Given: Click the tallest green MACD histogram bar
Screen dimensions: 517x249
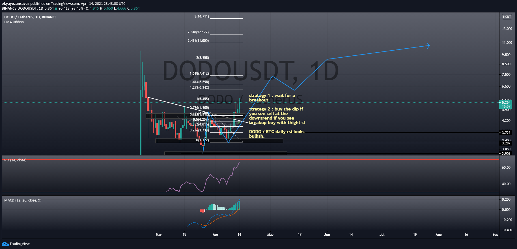Looking at the screenshot, I should pos(239,205).
